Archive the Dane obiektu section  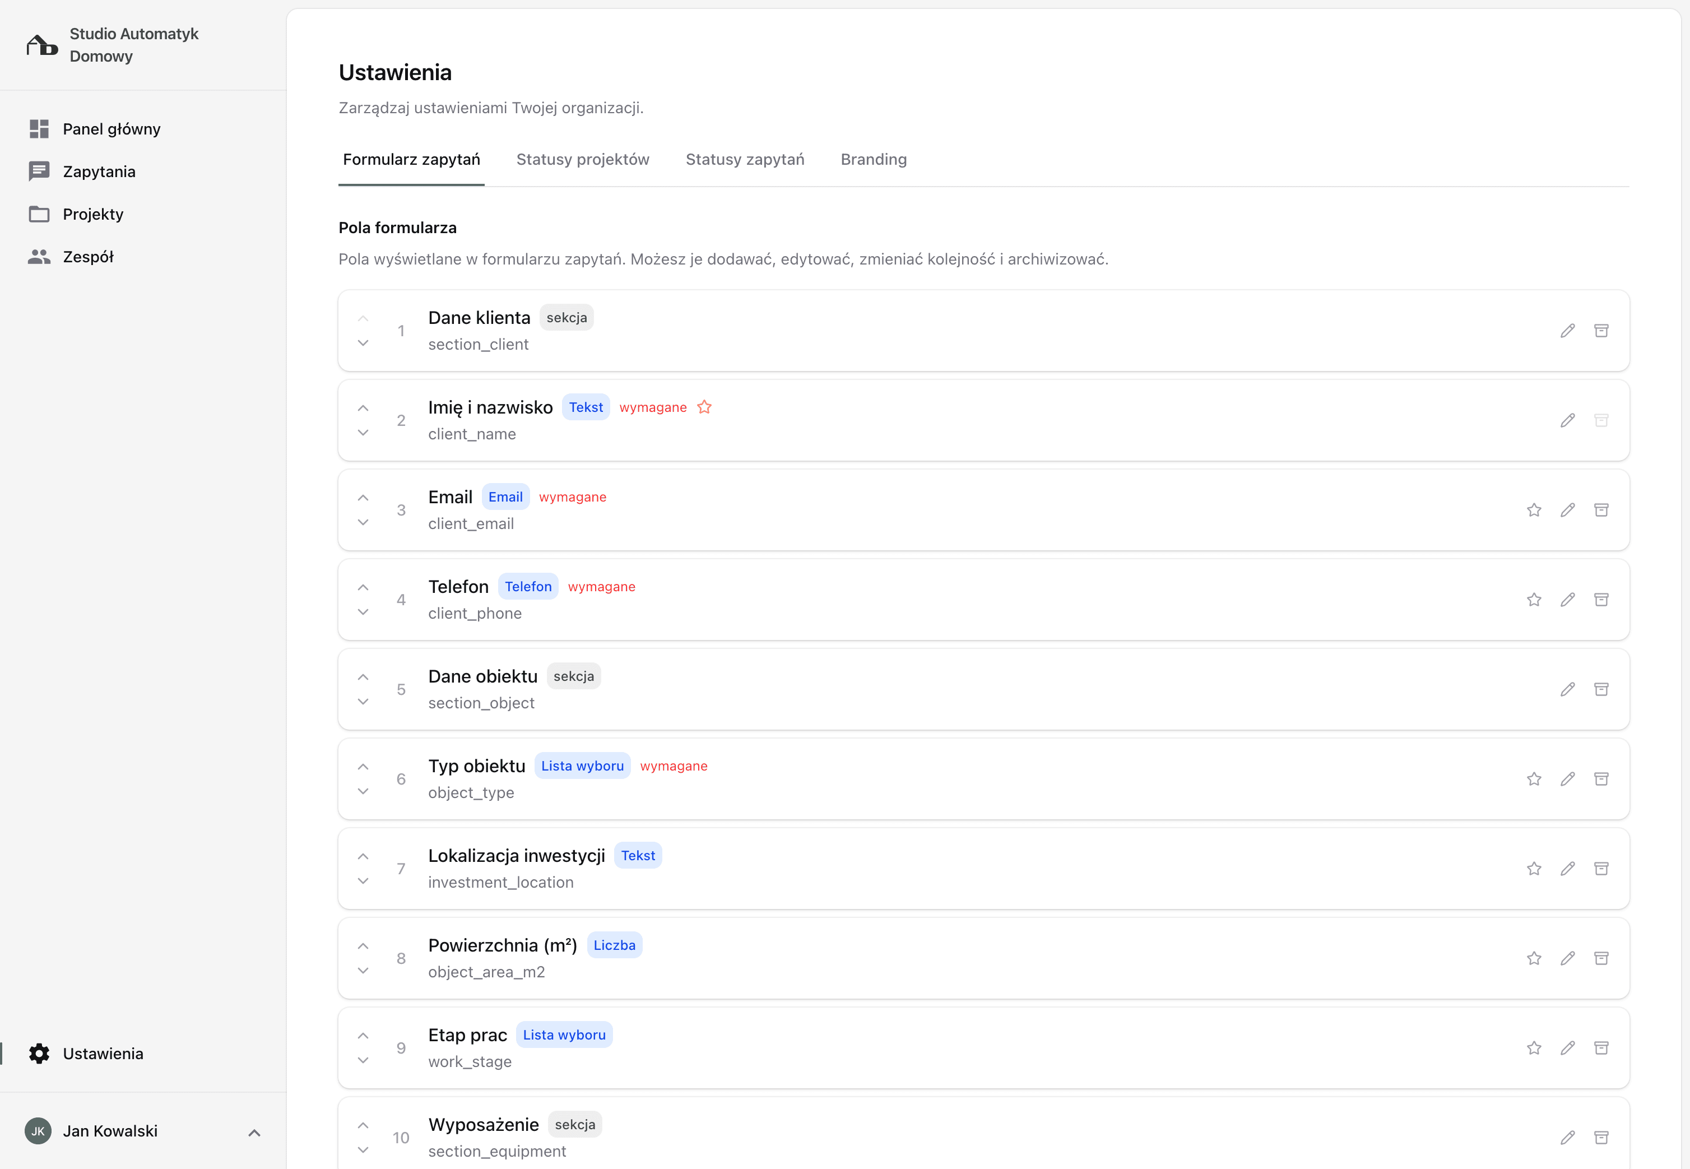[1601, 689]
